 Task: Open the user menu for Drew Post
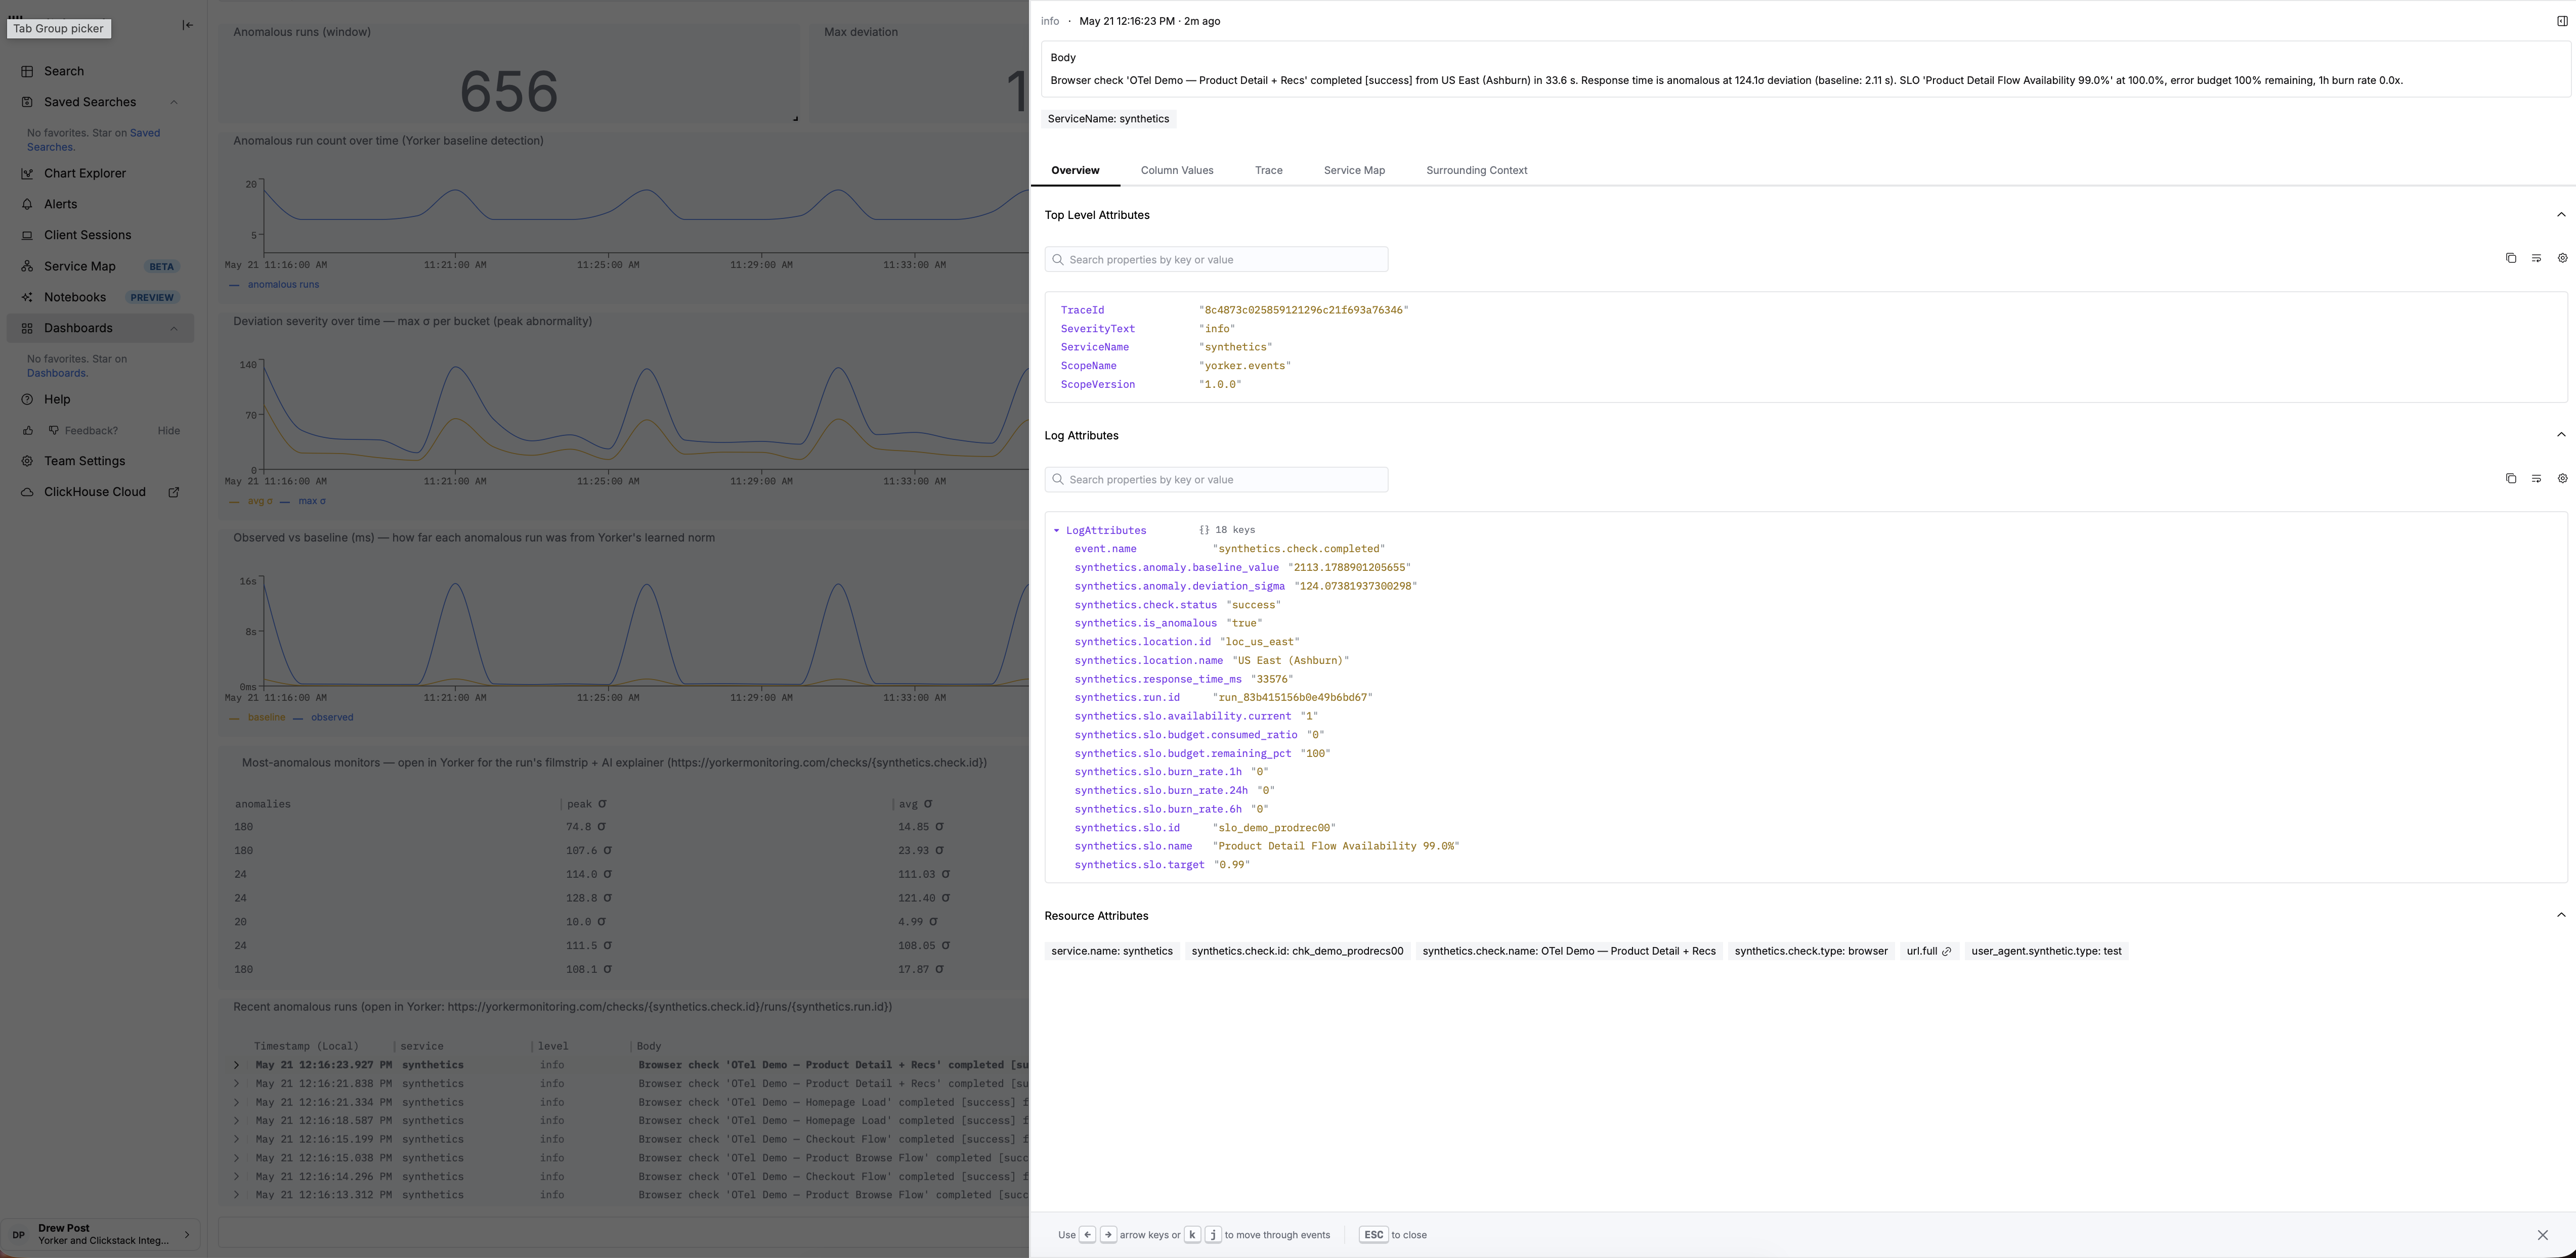(101, 1234)
